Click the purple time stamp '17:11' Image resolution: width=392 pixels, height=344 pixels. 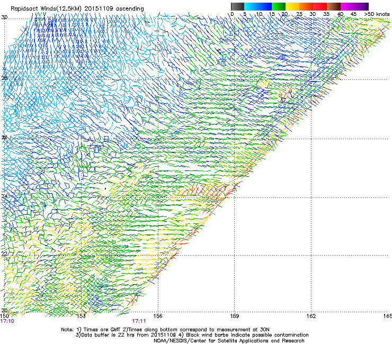click(139, 321)
